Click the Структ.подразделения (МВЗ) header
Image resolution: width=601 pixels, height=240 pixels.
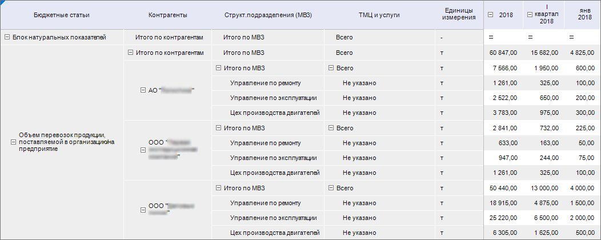click(269, 14)
